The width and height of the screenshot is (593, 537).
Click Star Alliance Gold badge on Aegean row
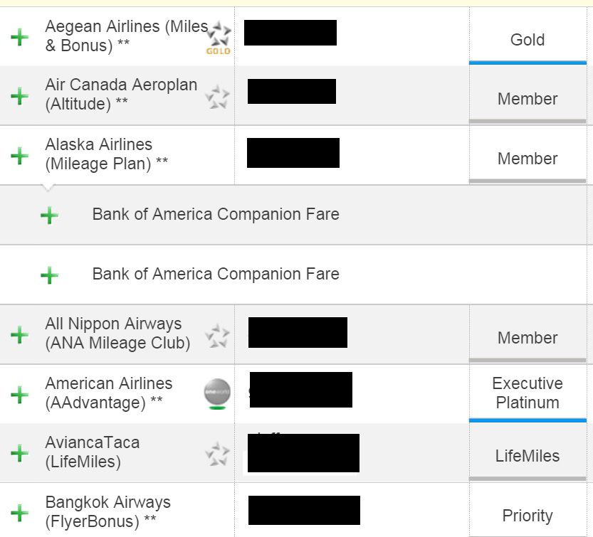click(218, 38)
